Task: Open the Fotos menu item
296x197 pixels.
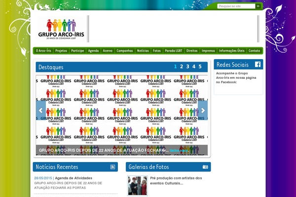Action: [157, 51]
